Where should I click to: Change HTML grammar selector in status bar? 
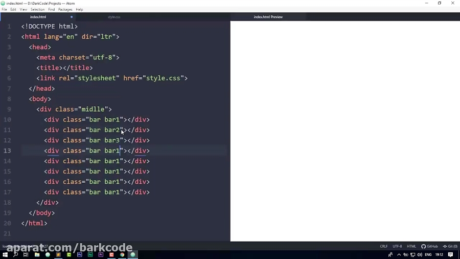pos(411,246)
